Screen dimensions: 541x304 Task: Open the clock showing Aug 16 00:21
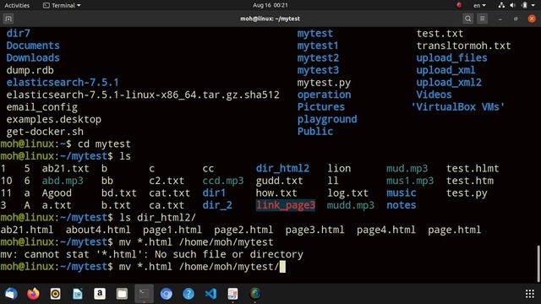pos(270,5)
